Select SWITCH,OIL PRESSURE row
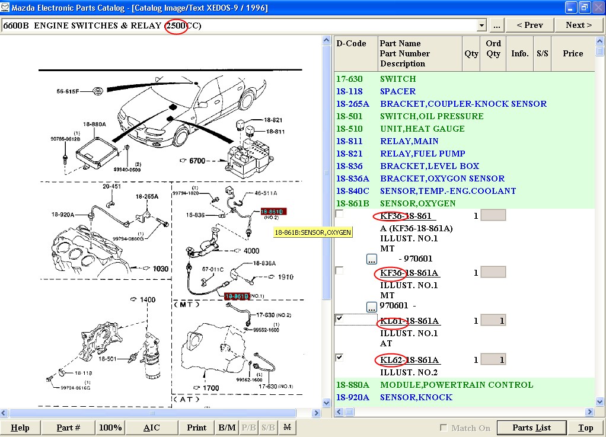 coord(464,116)
